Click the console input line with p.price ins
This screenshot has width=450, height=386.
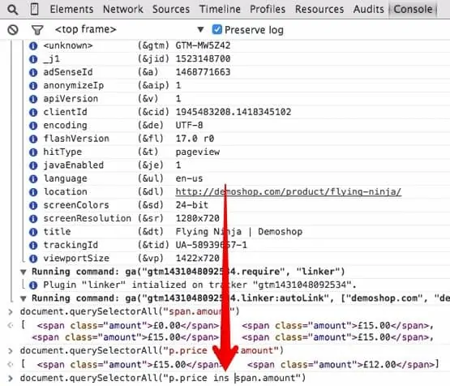[x=163, y=378]
